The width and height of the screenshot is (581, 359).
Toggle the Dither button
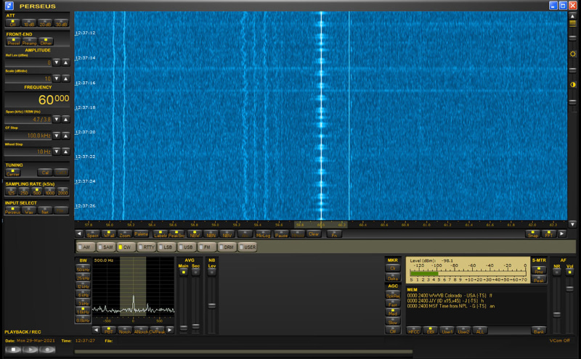[x=46, y=42]
